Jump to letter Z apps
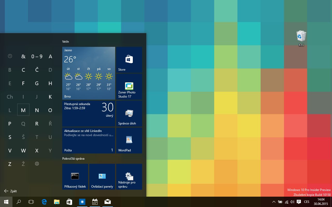This screenshot has width=332, height=207. click(x=10, y=164)
